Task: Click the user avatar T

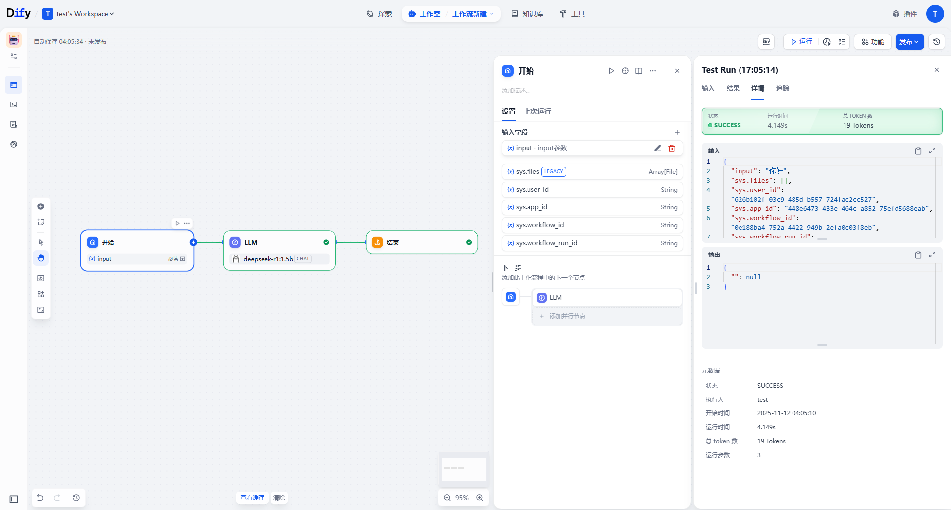Action: [935, 14]
